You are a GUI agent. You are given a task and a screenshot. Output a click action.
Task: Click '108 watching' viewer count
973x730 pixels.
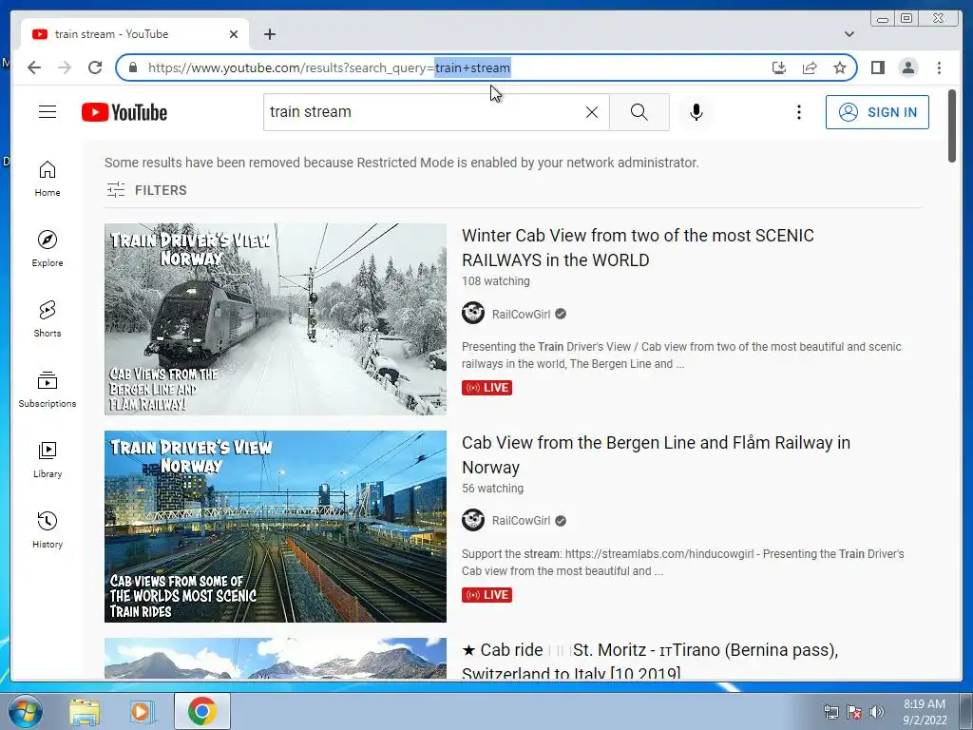coord(496,281)
